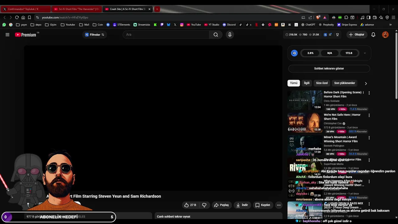This screenshot has height=224, width=398.
Task: Open options for Before Dark video
Action: point(369,93)
